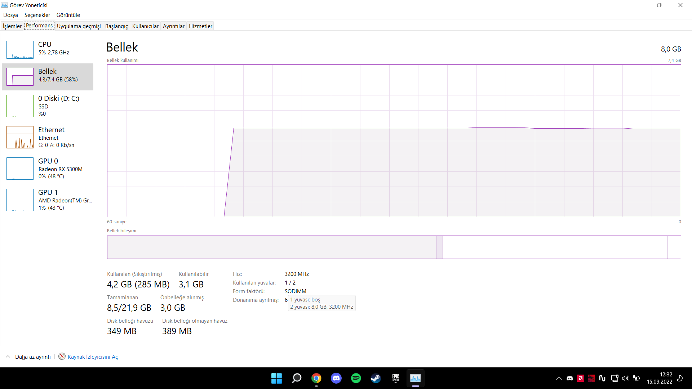Switch to the Başlangıç tab
Viewport: 692px width, 389px height.
pos(116,26)
